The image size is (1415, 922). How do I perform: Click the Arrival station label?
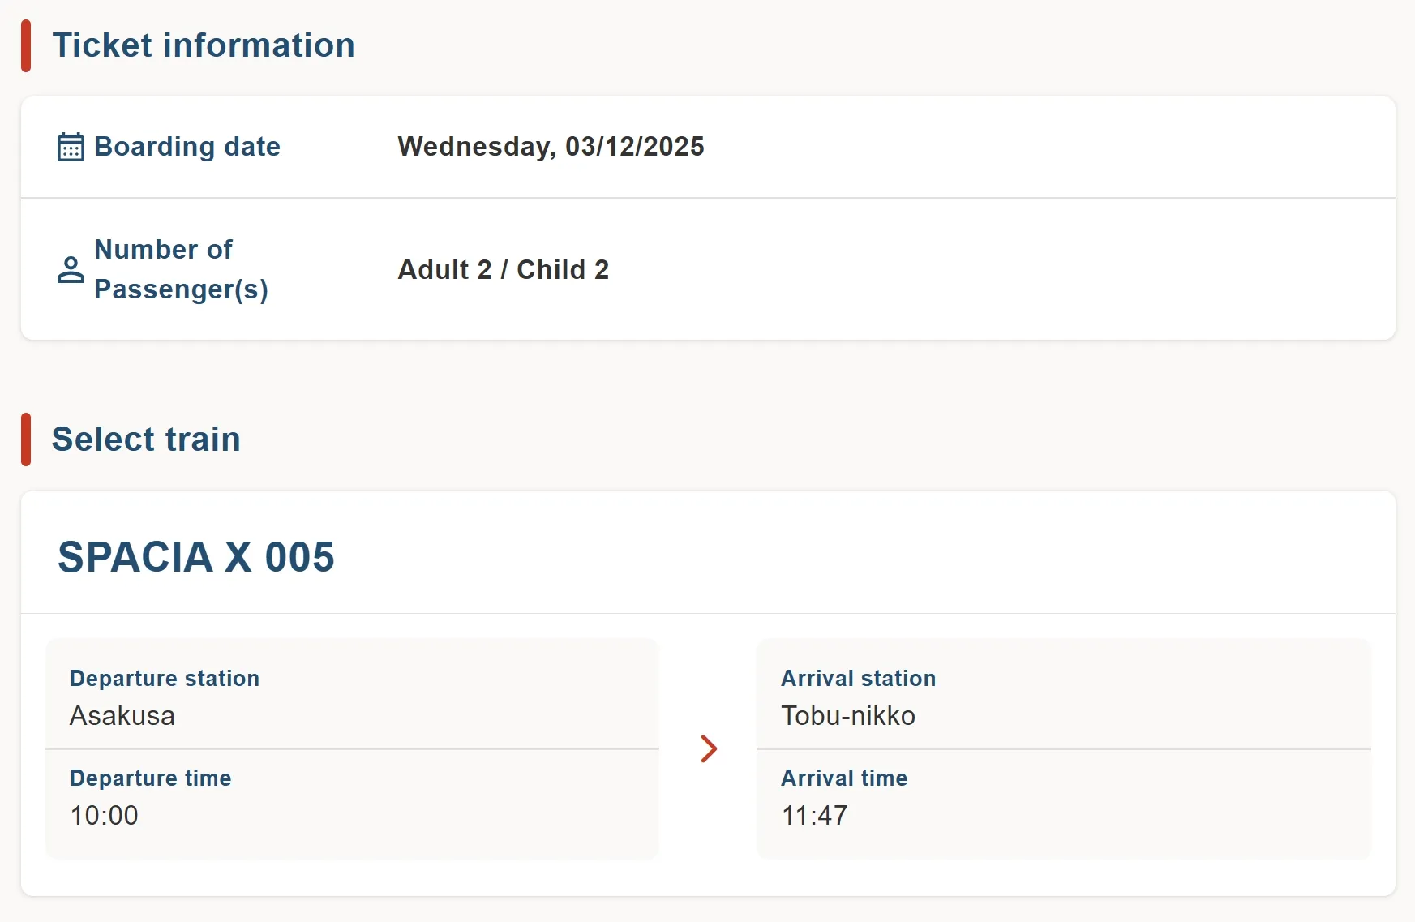pos(858,678)
